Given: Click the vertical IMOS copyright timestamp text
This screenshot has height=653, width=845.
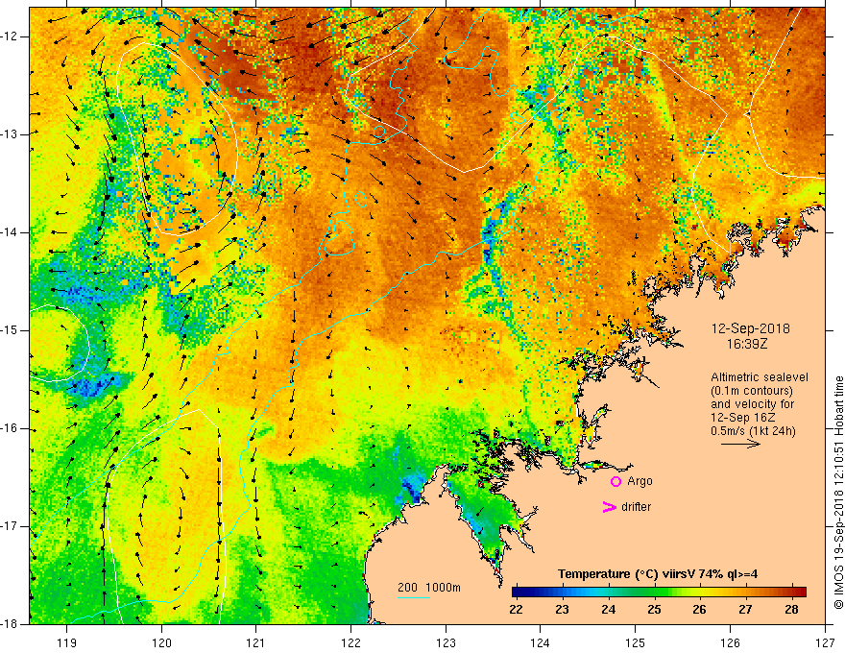Looking at the screenshot, I should [x=838, y=494].
